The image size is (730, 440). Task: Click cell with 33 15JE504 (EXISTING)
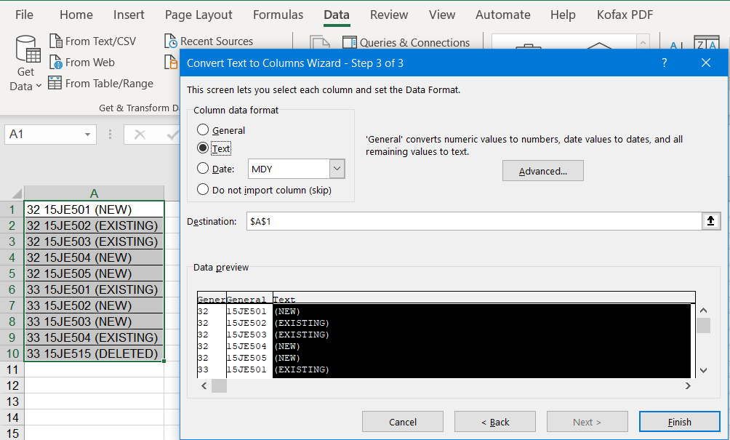94,337
